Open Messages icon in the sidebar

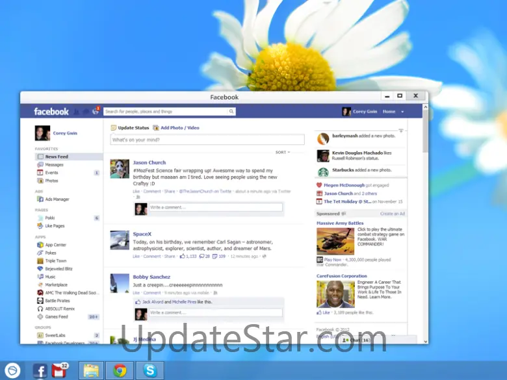point(40,165)
